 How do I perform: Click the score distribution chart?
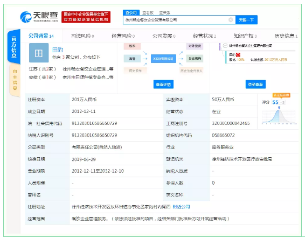pyautogui.click(x=279, y=116)
